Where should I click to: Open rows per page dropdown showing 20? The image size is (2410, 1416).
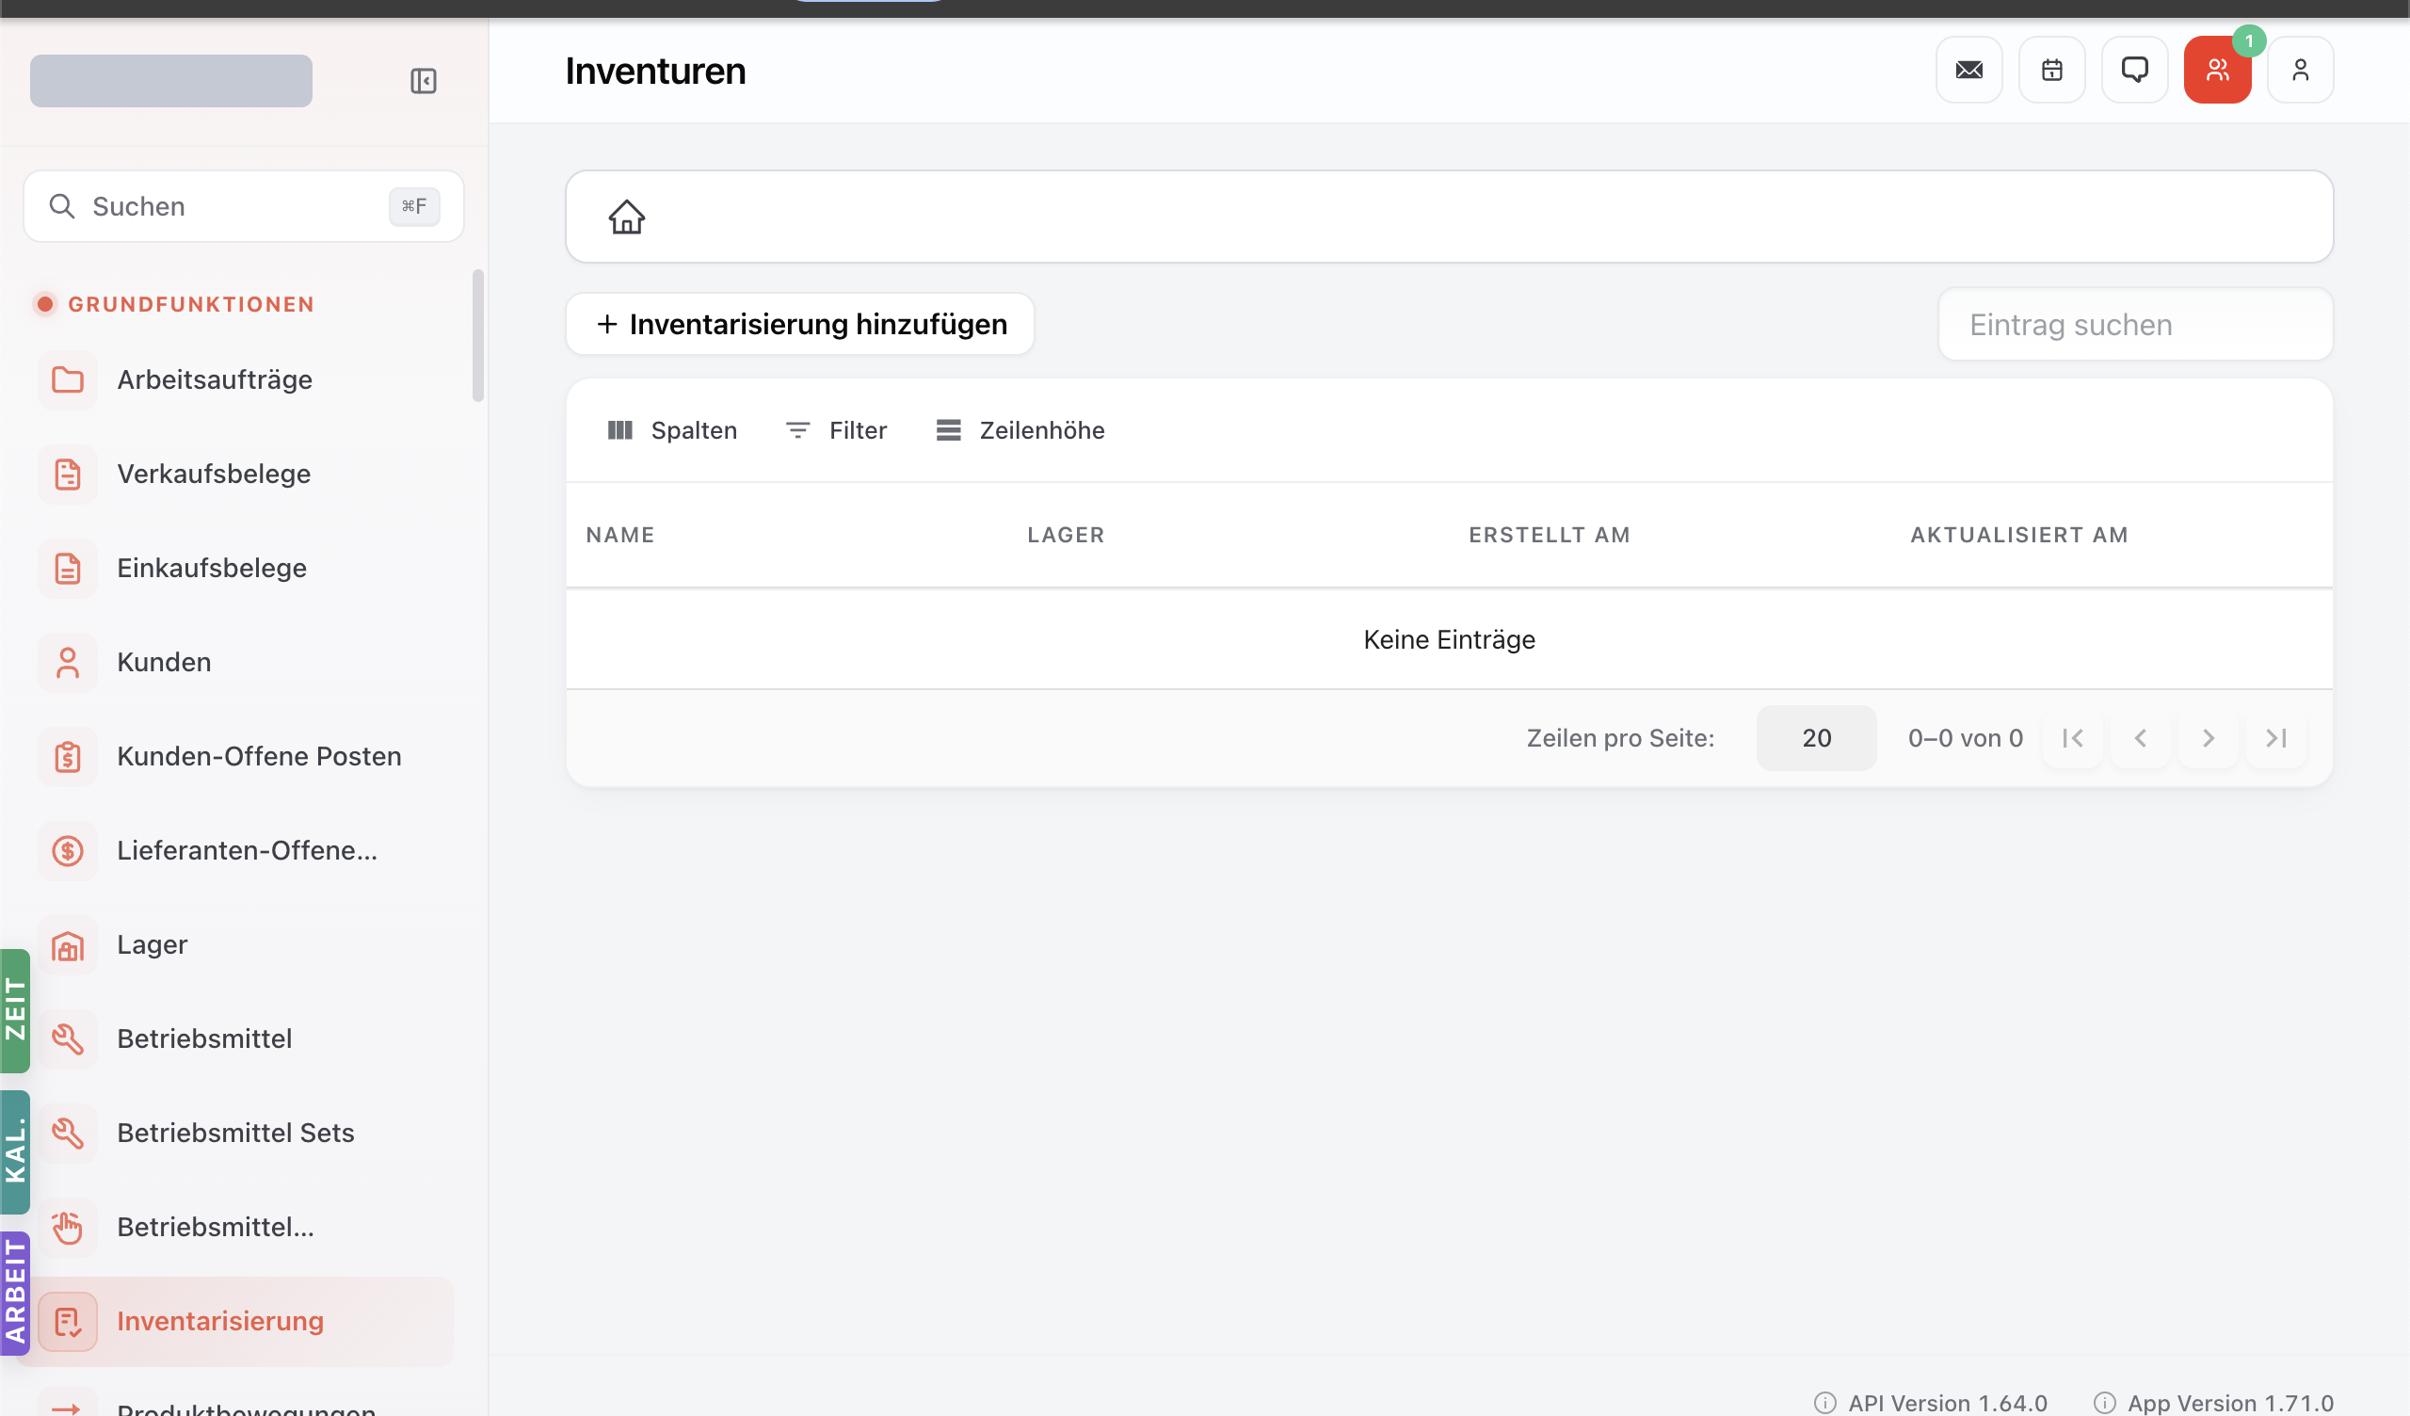point(1815,739)
